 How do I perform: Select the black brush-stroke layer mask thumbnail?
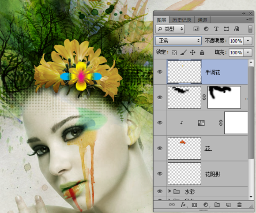(224, 97)
